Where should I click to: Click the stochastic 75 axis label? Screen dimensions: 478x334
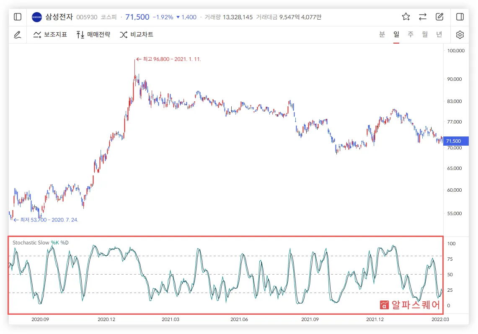450,259
